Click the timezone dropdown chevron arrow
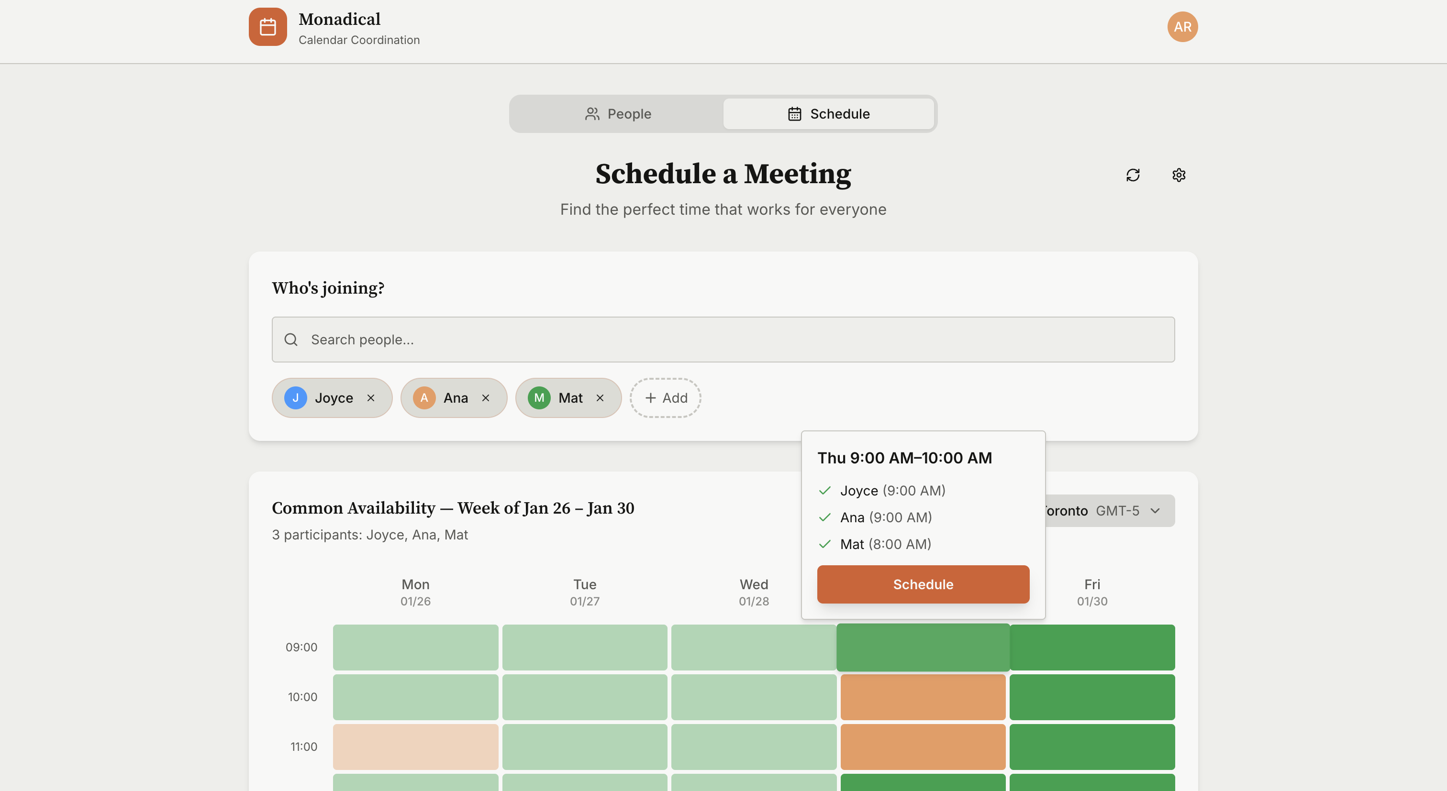 (1155, 511)
